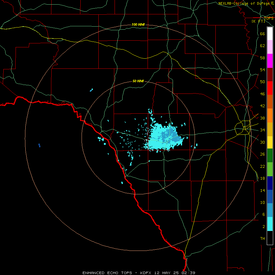This screenshot has height=275, width=275.
Task: Click the 66 legend value
Action: pos(262,34)
